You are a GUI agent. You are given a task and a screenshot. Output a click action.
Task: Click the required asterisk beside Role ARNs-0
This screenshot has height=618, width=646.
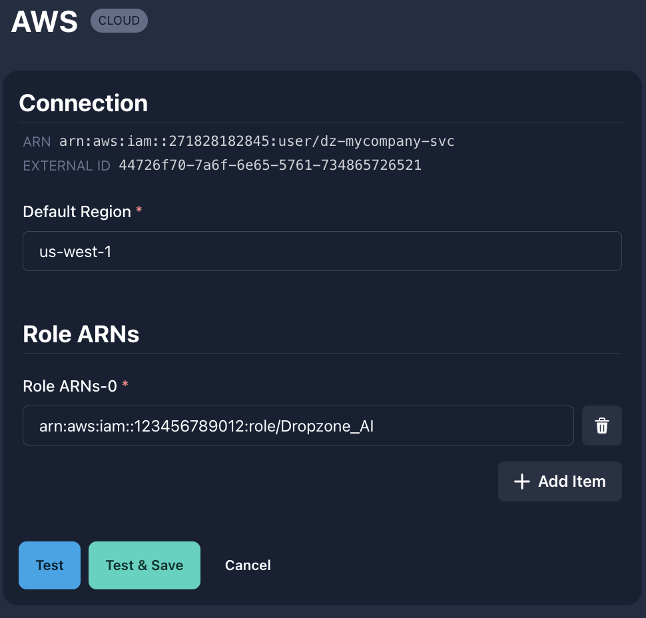(x=125, y=386)
